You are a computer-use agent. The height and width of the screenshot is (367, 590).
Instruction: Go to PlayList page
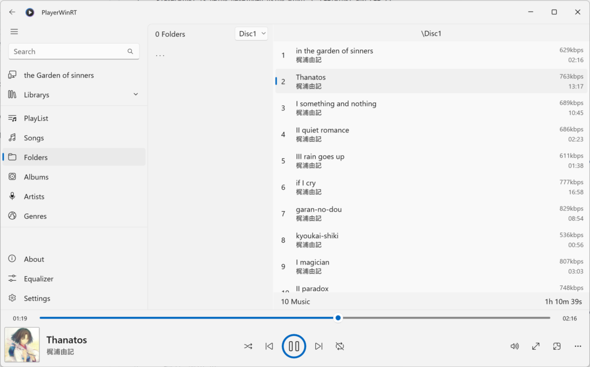[x=74, y=118]
